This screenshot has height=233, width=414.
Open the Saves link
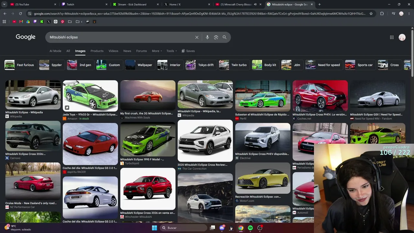(188, 51)
